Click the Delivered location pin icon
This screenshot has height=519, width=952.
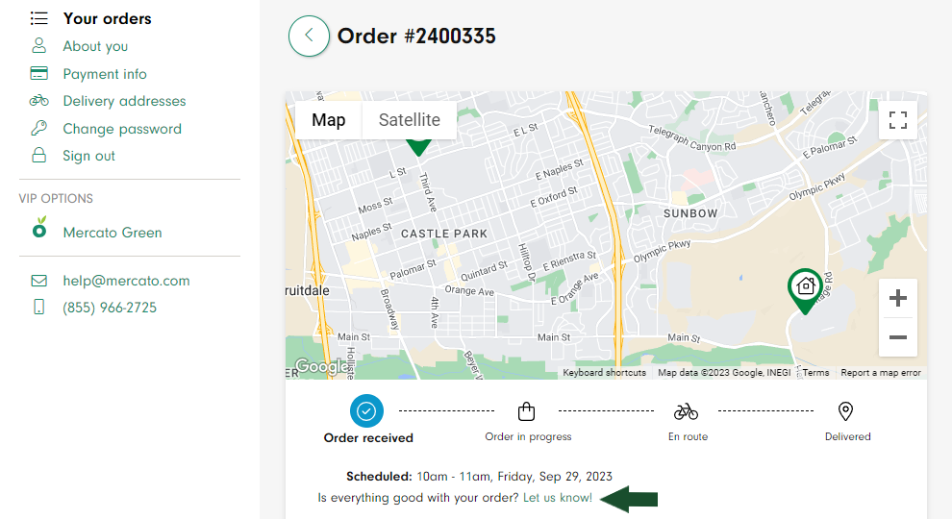(x=845, y=411)
